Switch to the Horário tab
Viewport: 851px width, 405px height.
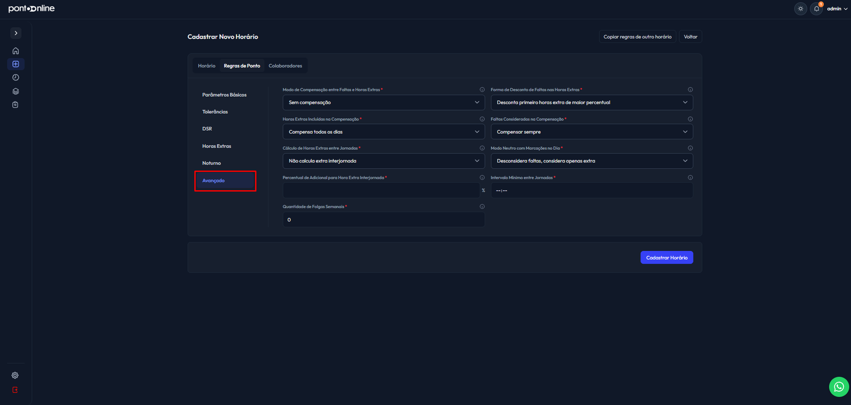[x=206, y=66]
